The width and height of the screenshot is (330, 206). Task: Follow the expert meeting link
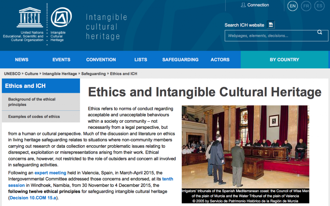50,173
